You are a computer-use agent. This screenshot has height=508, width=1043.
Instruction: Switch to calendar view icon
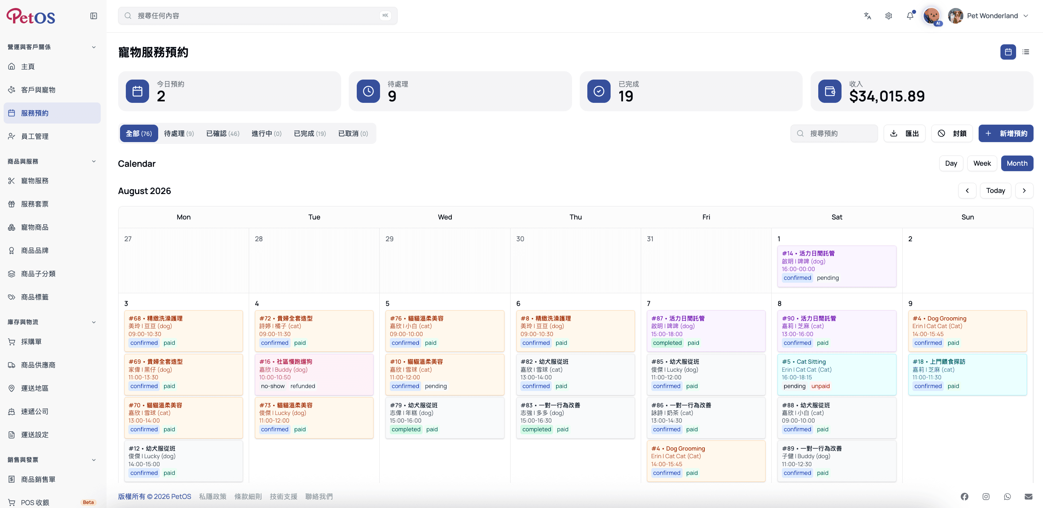point(1008,52)
